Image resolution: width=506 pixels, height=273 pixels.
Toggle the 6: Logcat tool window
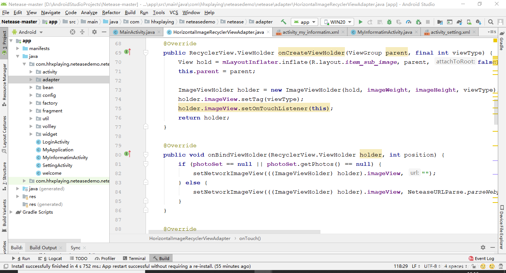click(x=50, y=259)
